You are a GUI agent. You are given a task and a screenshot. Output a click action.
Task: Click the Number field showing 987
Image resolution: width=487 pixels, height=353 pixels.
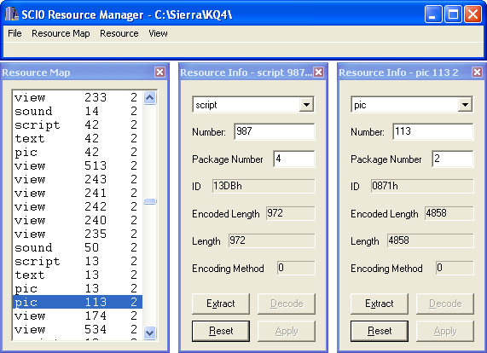tap(275, 131)
